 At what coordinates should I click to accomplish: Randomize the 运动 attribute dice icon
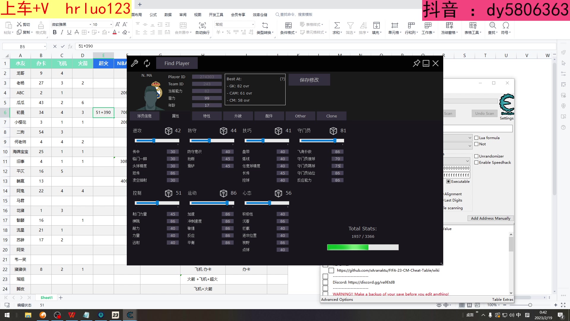[x=223, y=193]
